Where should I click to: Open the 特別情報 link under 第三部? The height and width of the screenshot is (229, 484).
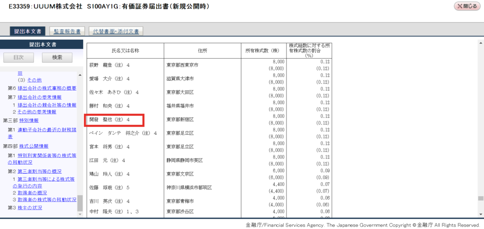click(x=29, y=120)
